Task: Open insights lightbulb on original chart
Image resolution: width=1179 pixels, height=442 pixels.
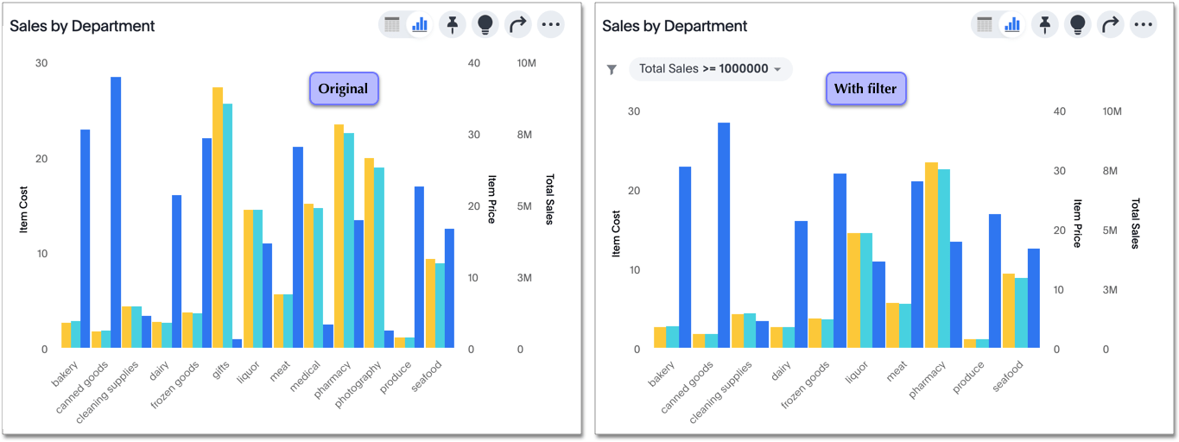Action: click(485, 25)
